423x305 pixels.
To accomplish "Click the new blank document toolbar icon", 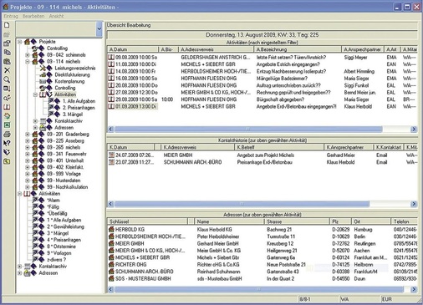I will tap(7, 25).
